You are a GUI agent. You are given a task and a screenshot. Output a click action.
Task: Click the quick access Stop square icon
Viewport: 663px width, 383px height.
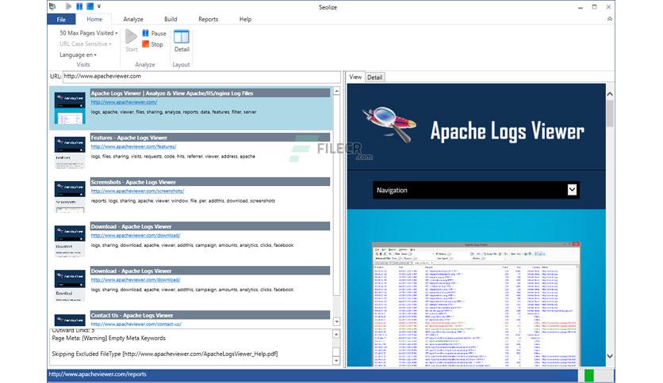[90, 6]
